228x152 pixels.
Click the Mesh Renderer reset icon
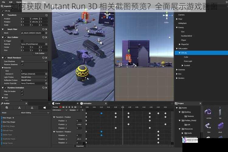43,58
